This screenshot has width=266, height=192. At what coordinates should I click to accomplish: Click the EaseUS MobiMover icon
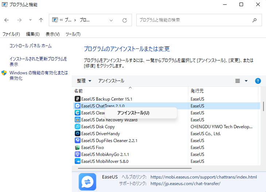[78, 161]
